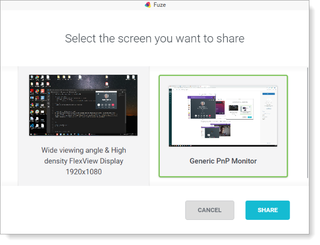The image size is (320, 245).
Task: Click the CANCEL button
Action: tap(209, 210)
